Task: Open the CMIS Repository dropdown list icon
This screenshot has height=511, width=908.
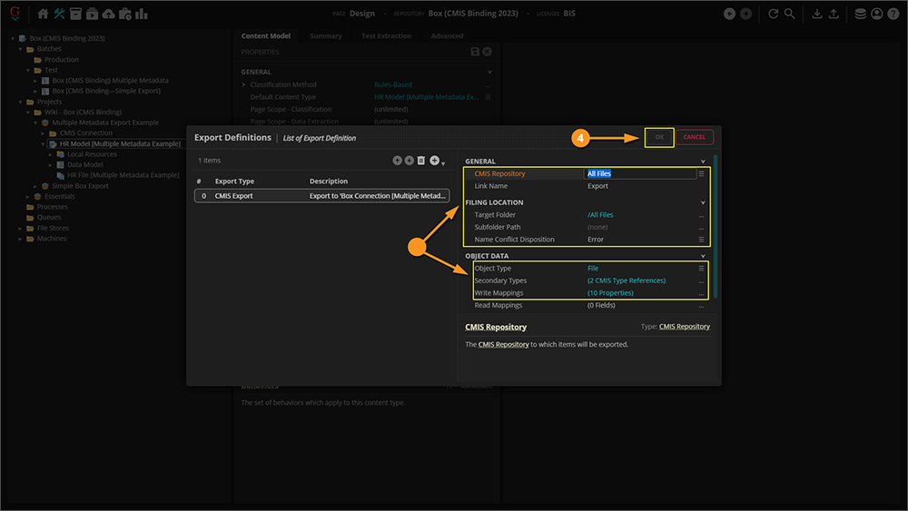Action: click(701, 173)
